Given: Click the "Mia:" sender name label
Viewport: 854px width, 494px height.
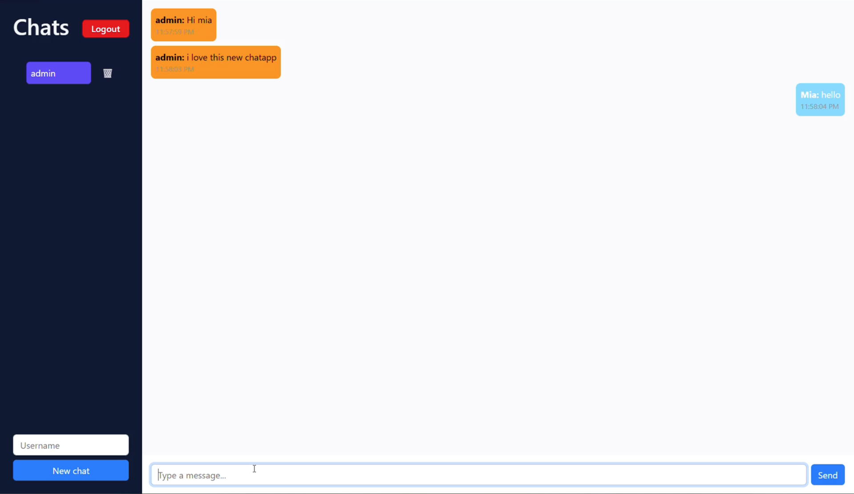Looking at the screenshot, I should point(809,95).
